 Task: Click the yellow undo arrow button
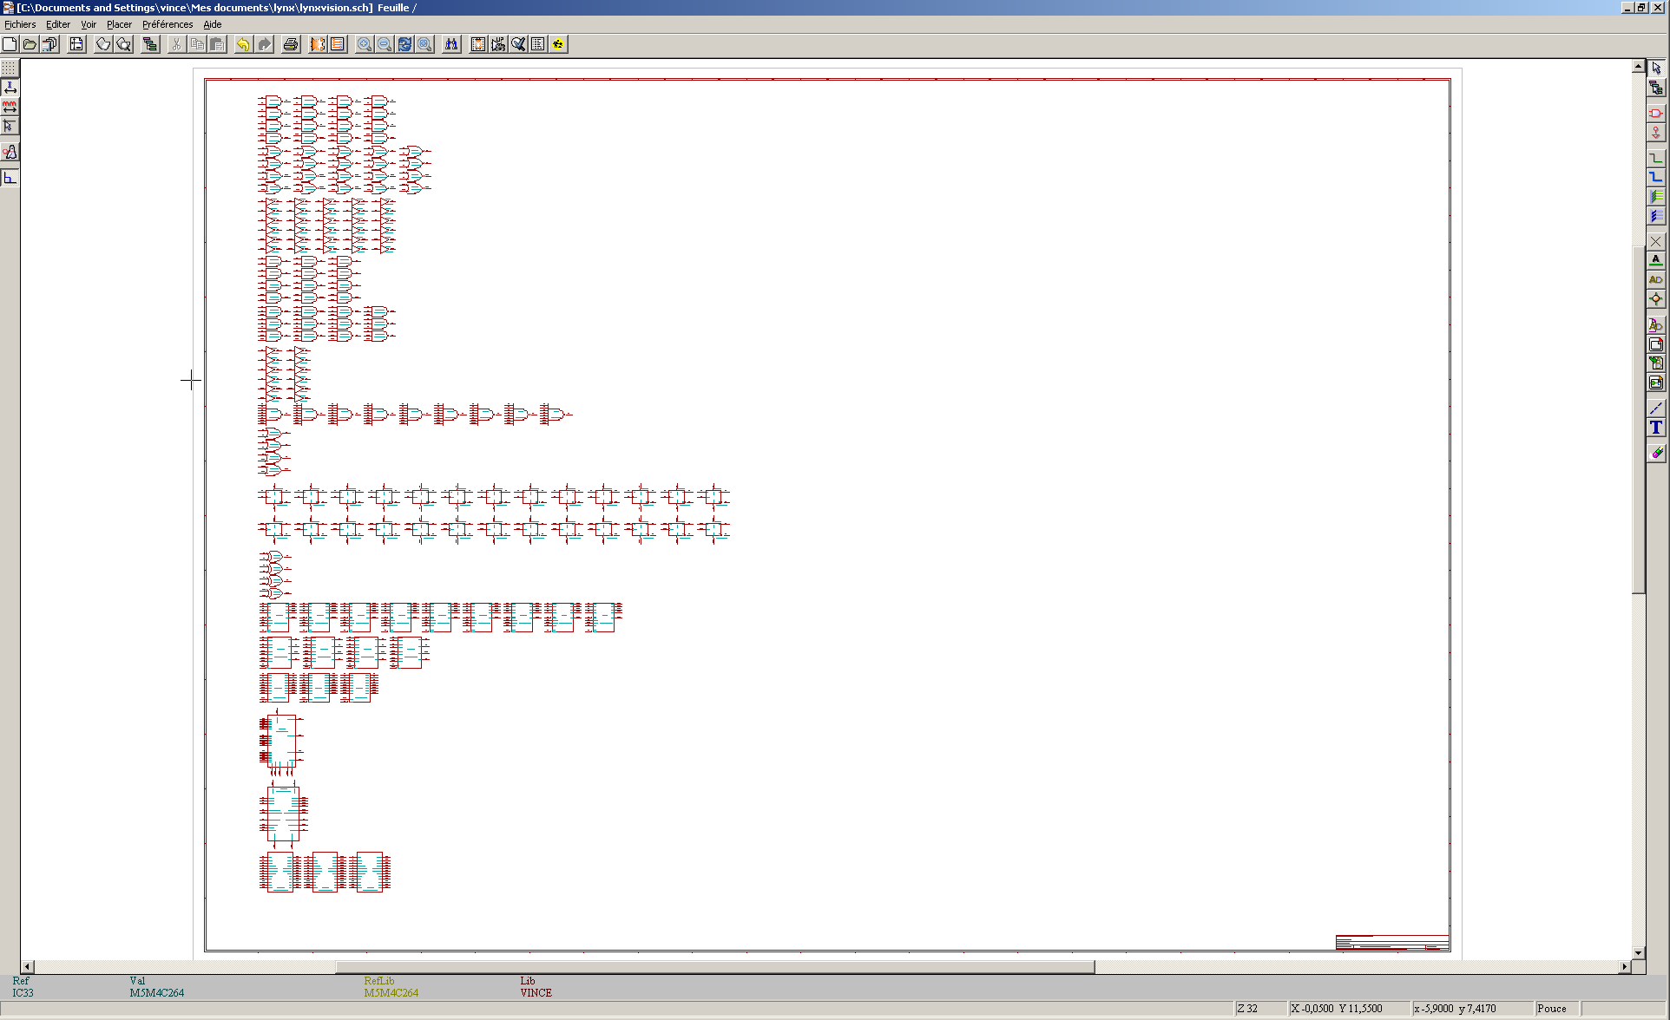(244, 44)
